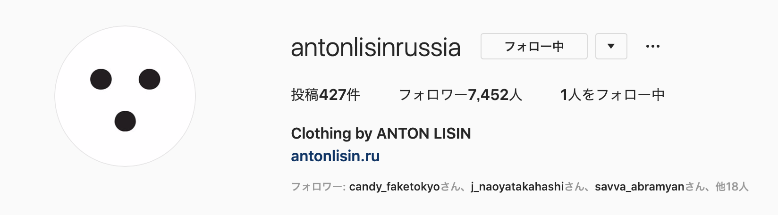Screen dimensions: 778x215
Task: Click the antonlisinrussia username heading
Action: [376, 47]
